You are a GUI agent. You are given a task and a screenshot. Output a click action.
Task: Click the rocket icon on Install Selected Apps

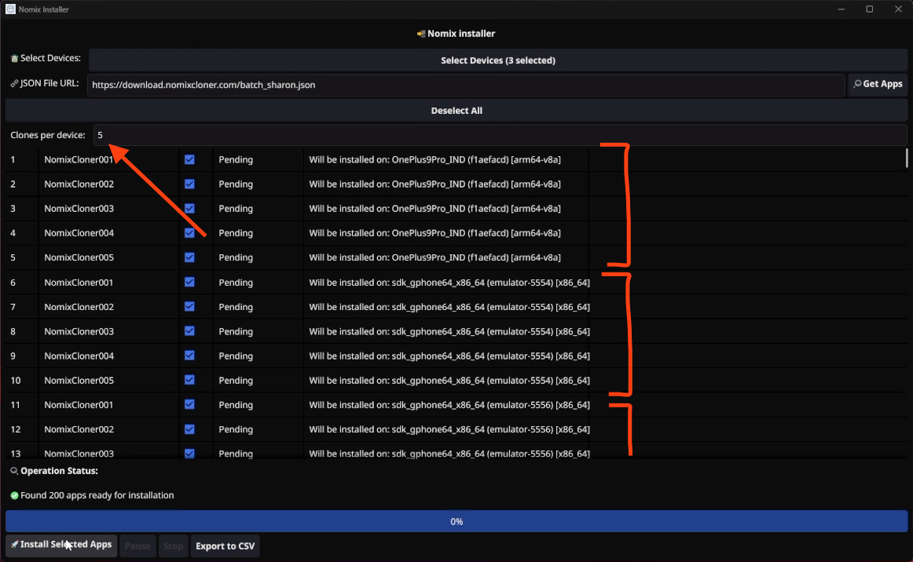pyautogui.click(x=15, y=545)
